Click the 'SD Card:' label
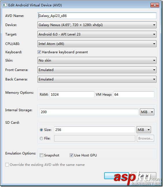The height and width of the screenshot is (187, 163). pyautogui.click(x=12, y=123)
